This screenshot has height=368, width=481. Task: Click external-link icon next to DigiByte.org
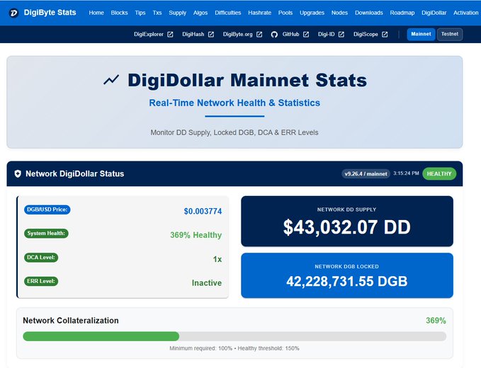click(x=259, y=34)
